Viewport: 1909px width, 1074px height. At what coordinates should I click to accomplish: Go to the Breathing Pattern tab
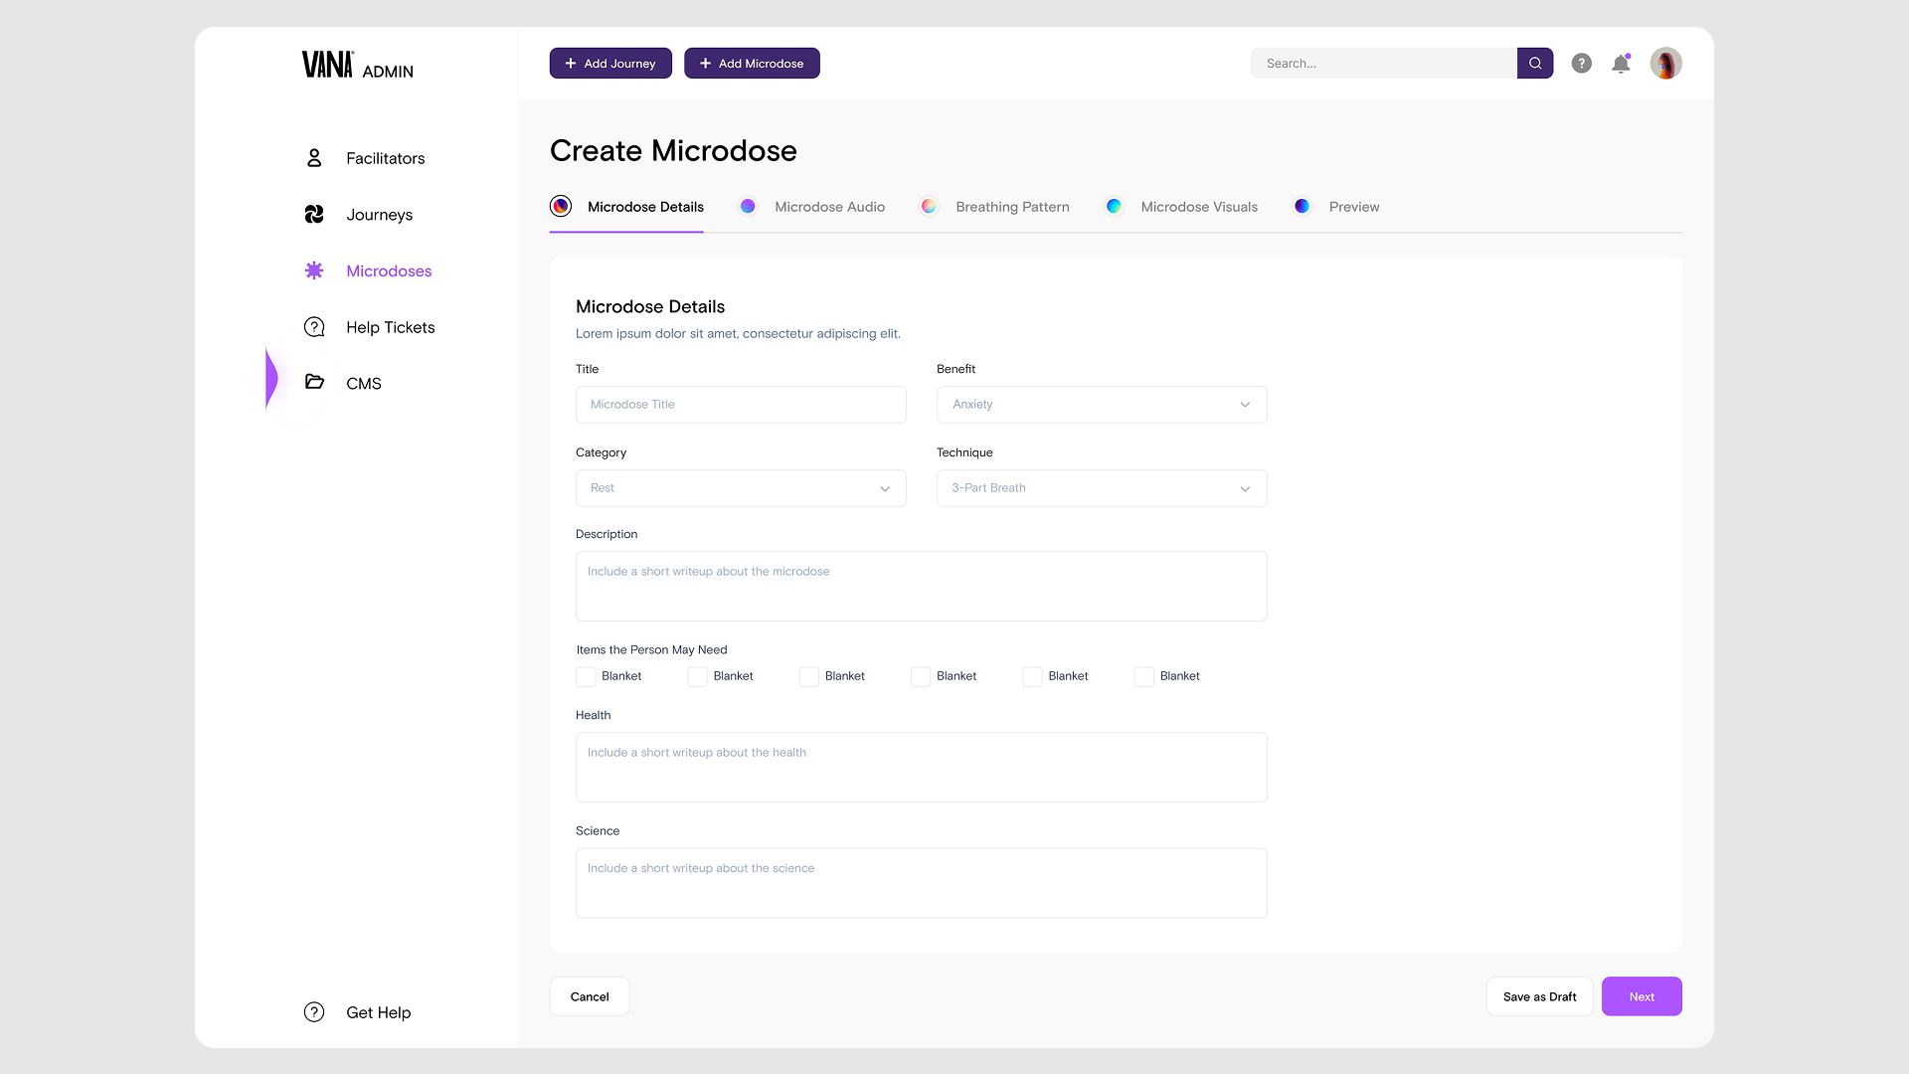1011,207
